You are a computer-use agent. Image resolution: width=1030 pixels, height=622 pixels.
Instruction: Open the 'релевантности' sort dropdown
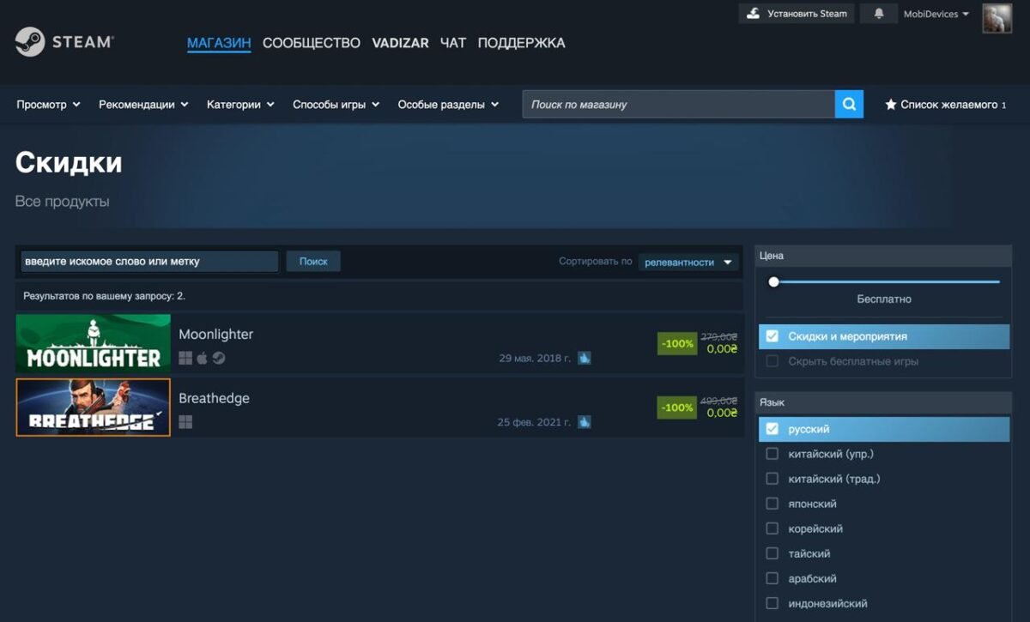[688, 263]
